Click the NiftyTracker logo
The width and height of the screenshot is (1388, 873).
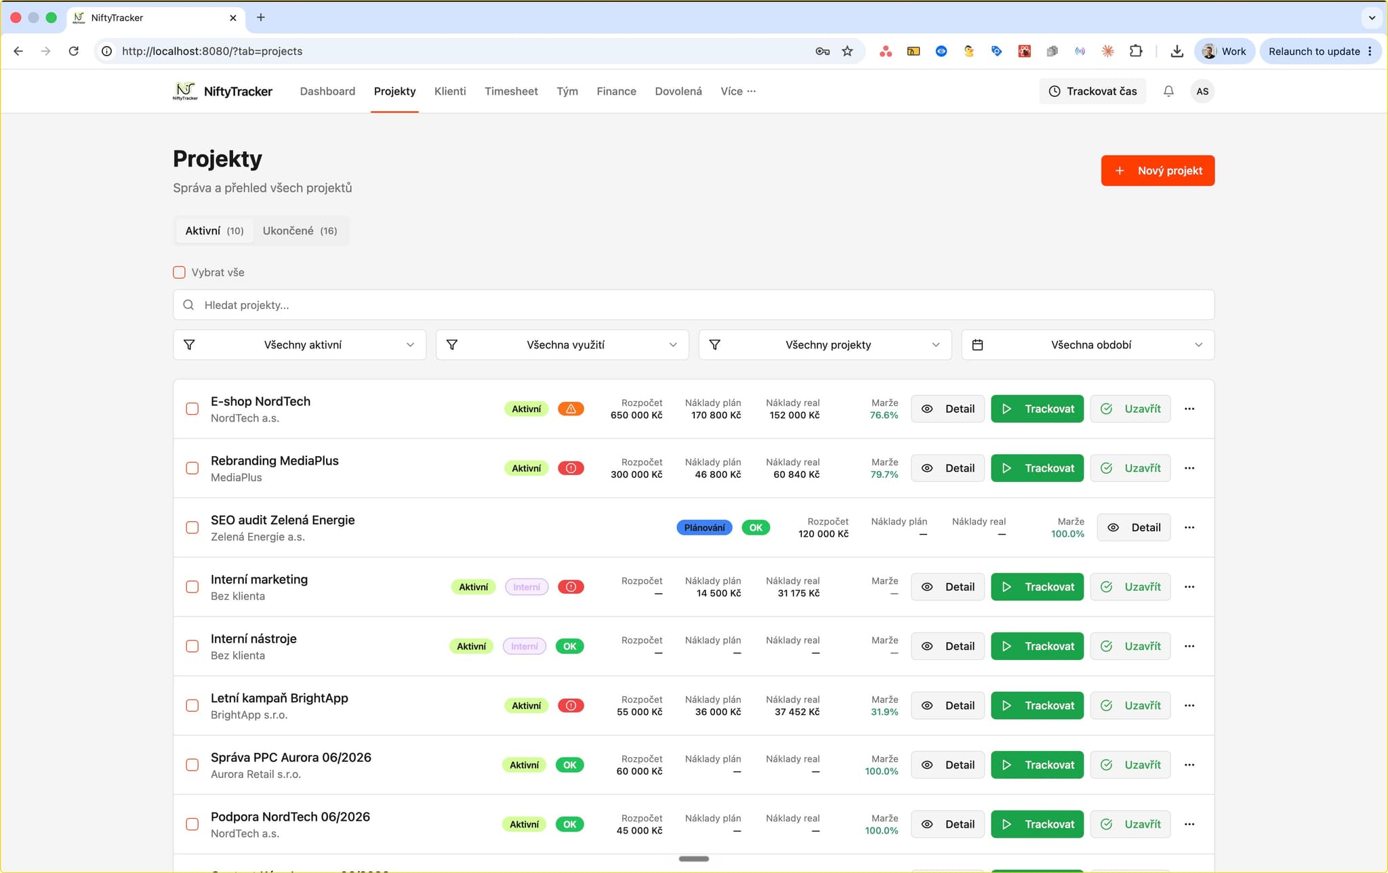(x=222, y=91)
